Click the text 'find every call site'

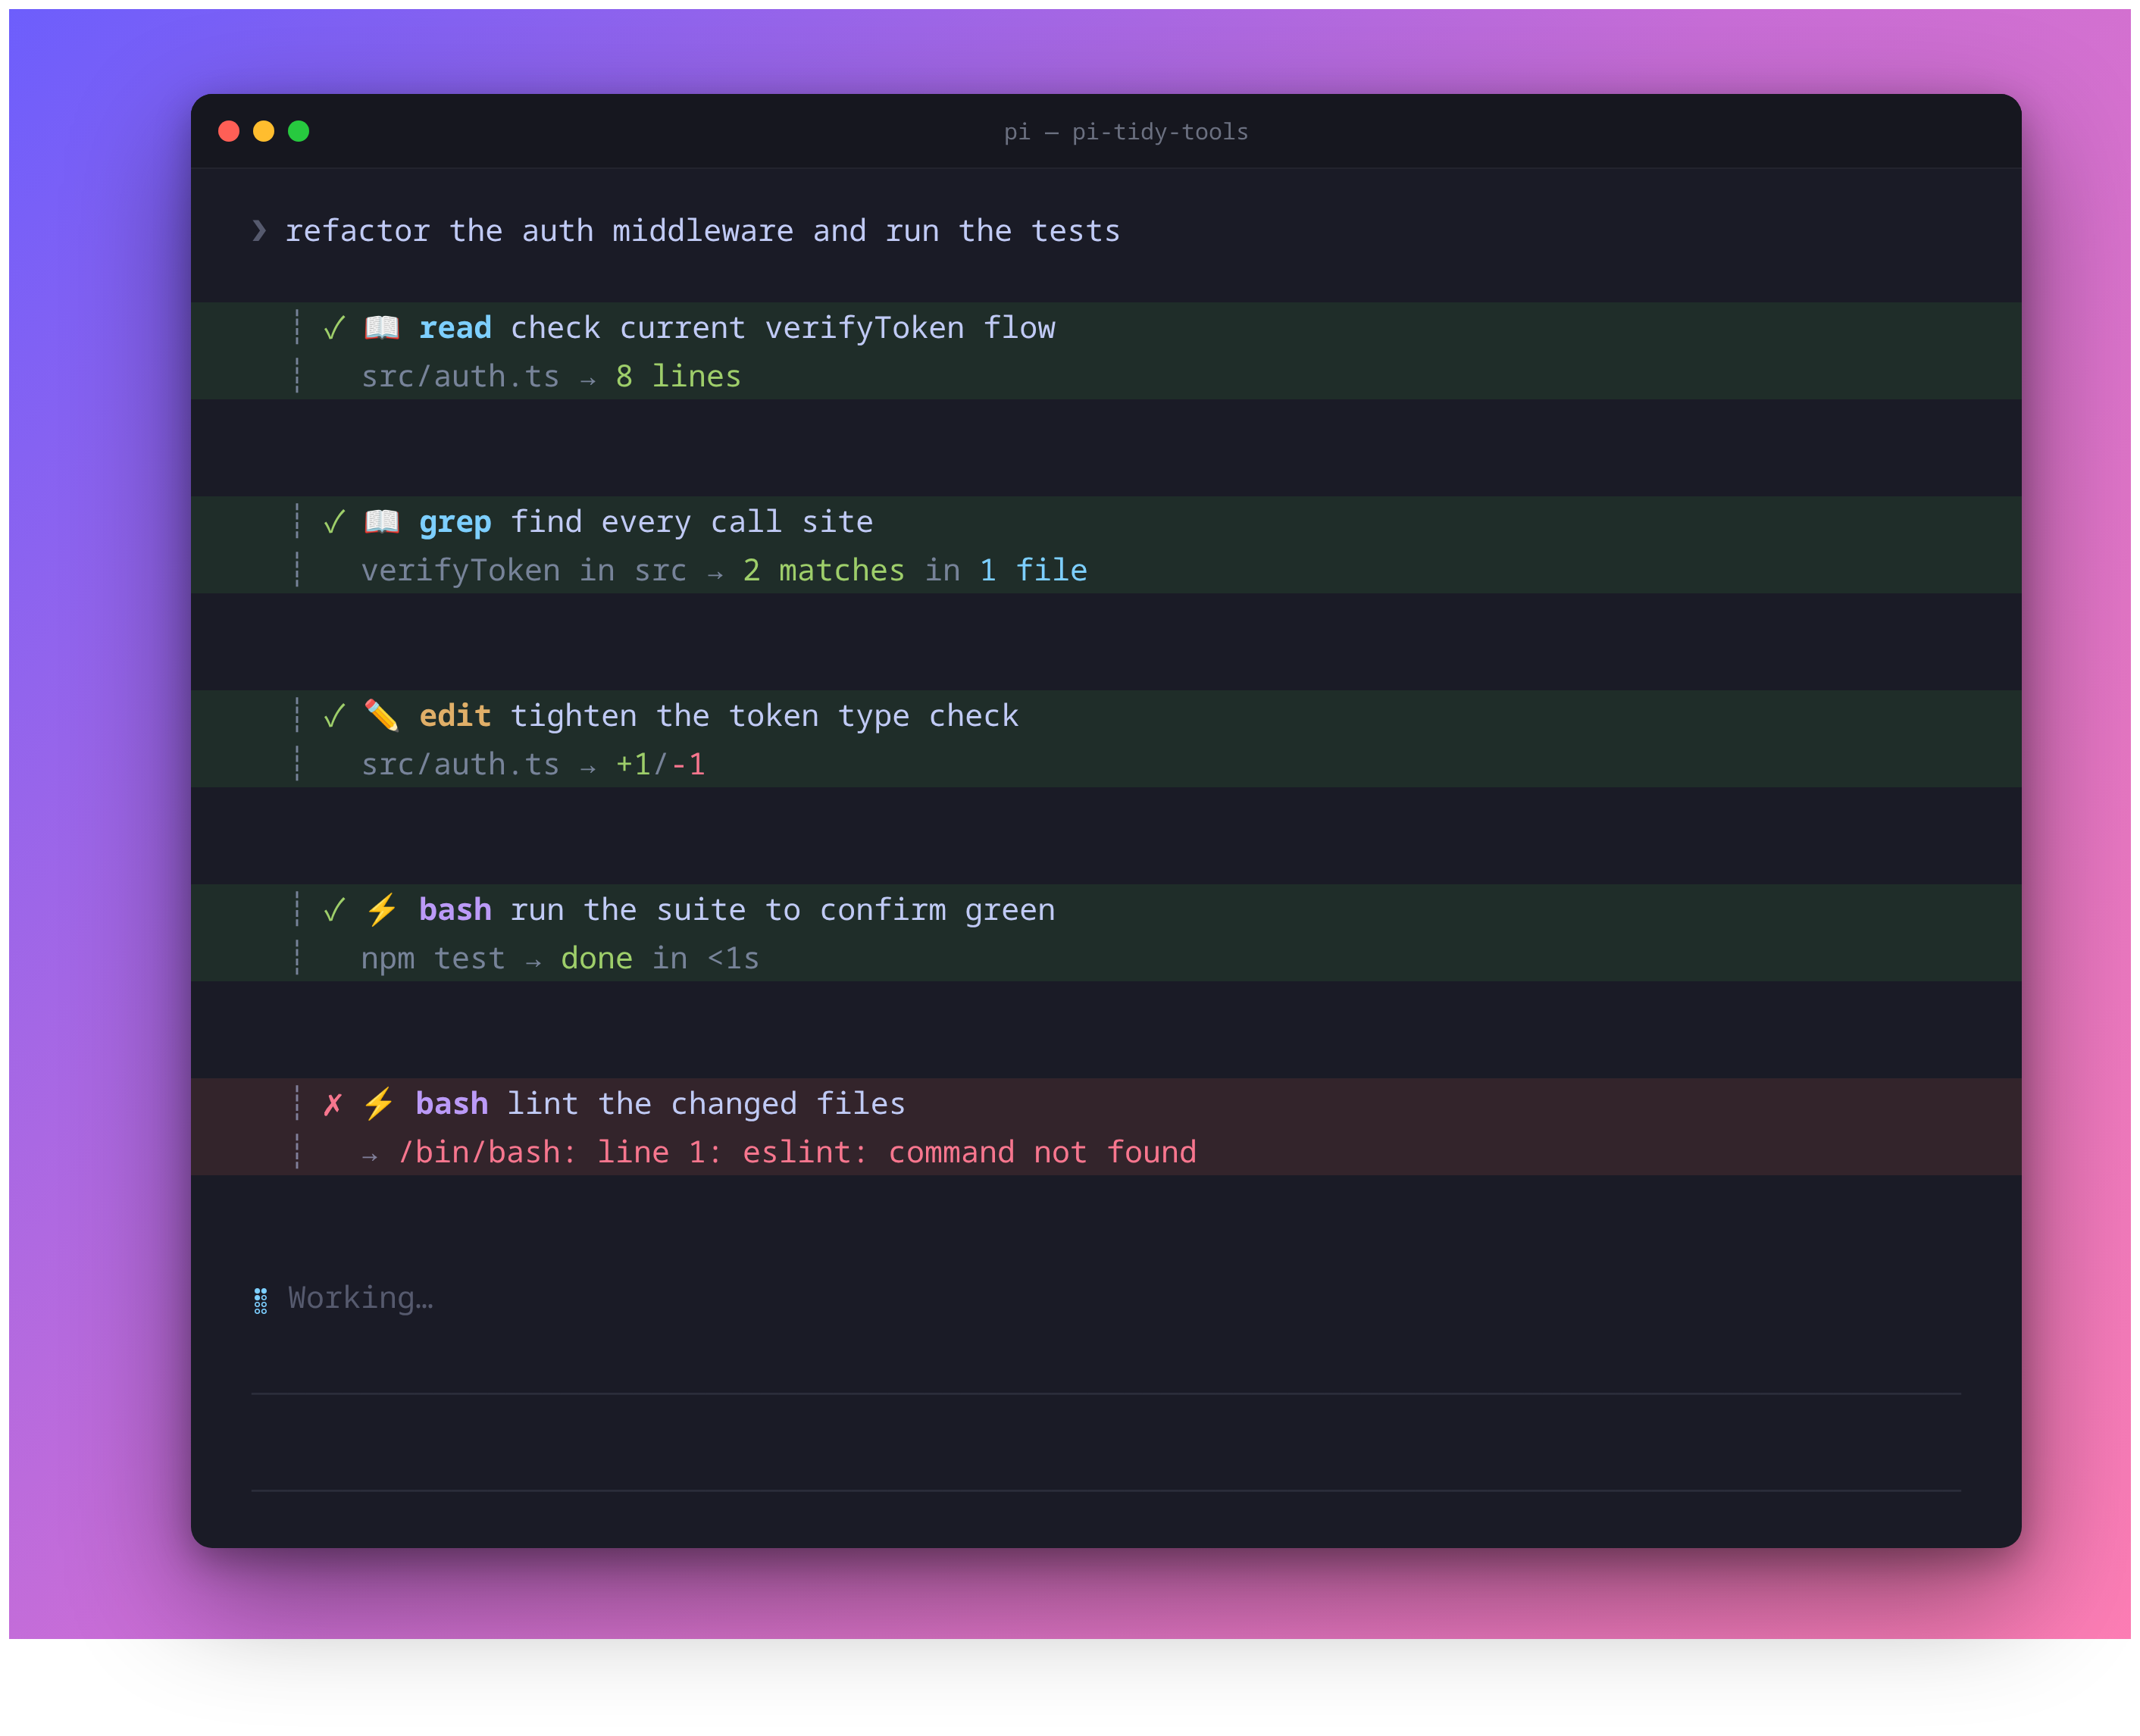[x=692, y=523]
